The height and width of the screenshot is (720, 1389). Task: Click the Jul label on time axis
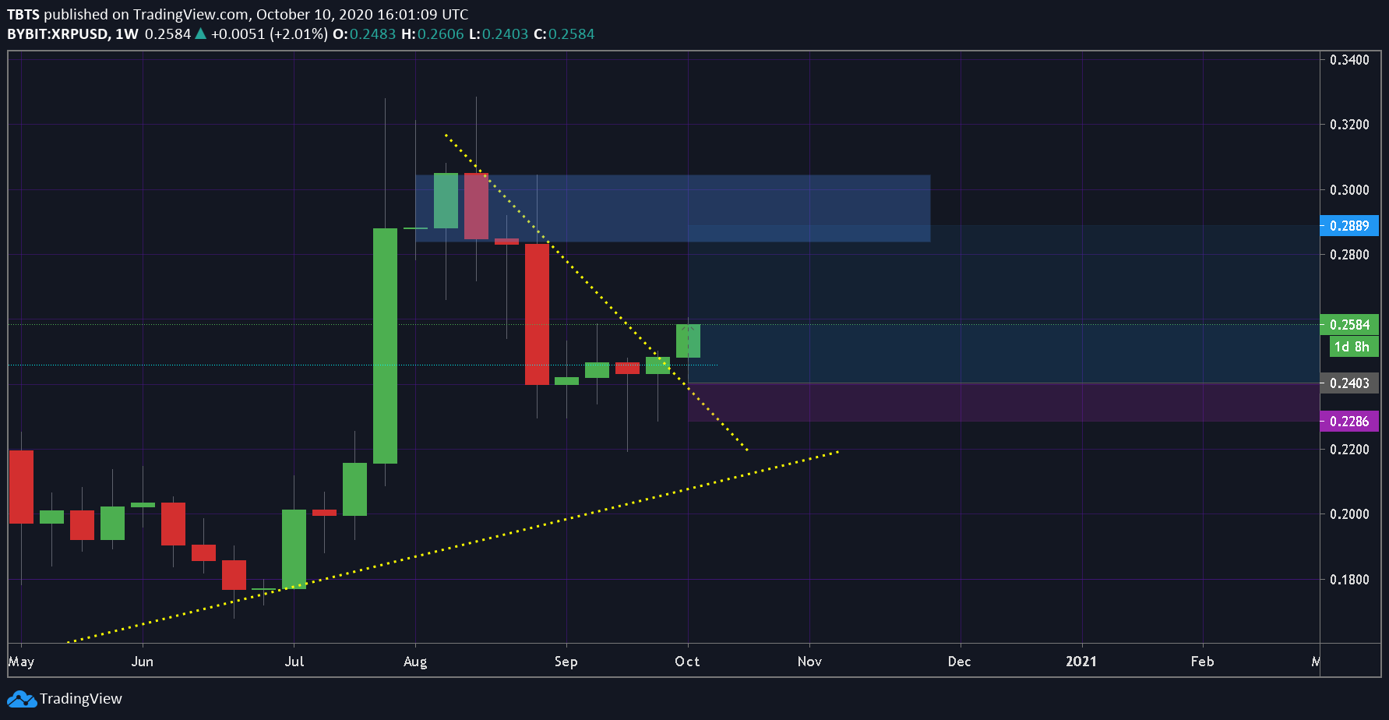294,662
